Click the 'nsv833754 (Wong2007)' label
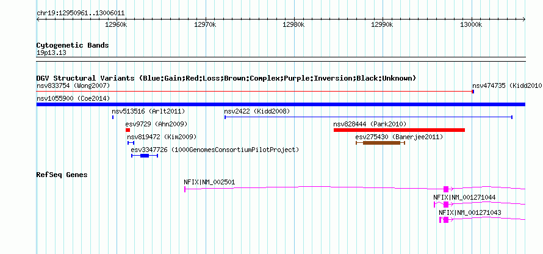The width and height of the screenshot is (543, 254). (x=73, y=85)
